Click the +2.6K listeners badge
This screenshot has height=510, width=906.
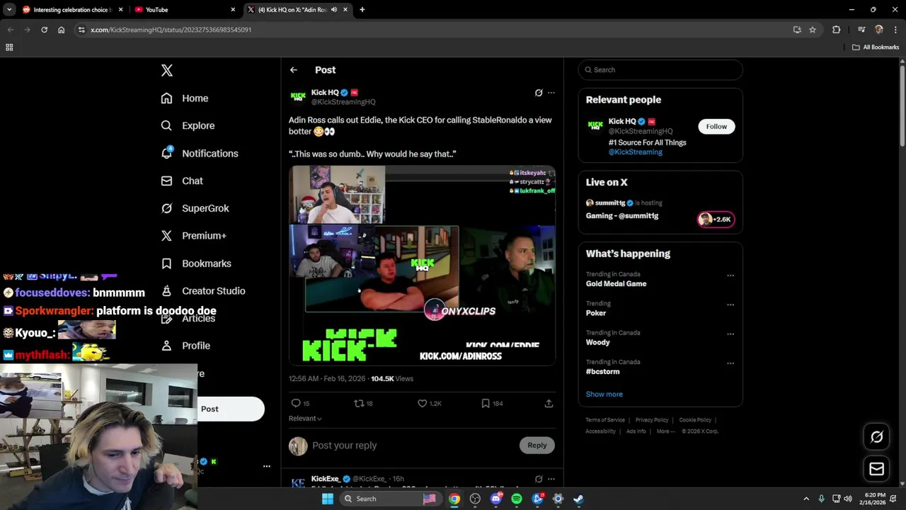[x=716, y=220]
